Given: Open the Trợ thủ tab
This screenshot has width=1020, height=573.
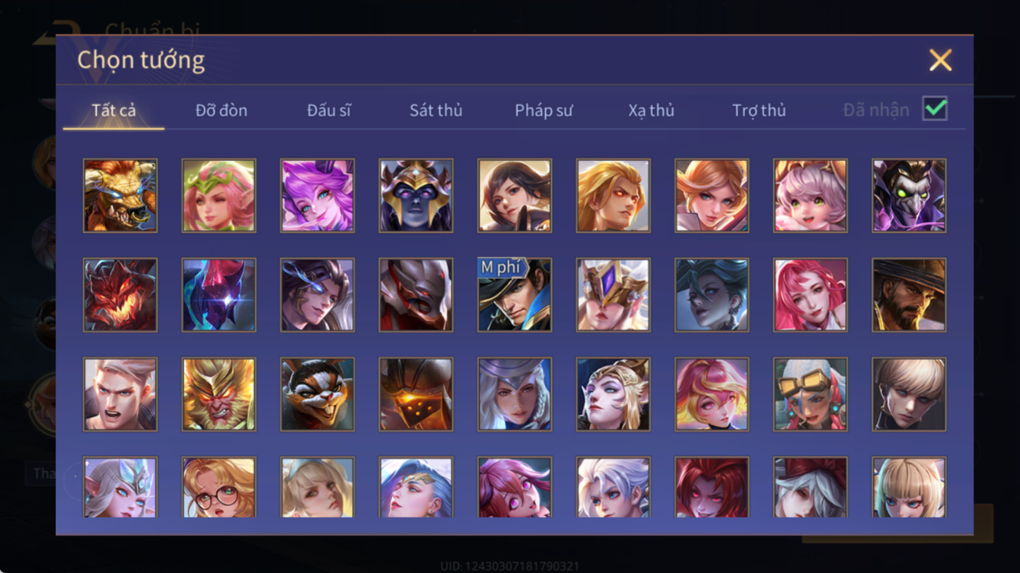Looking at the screenshot, I should 759,111.
